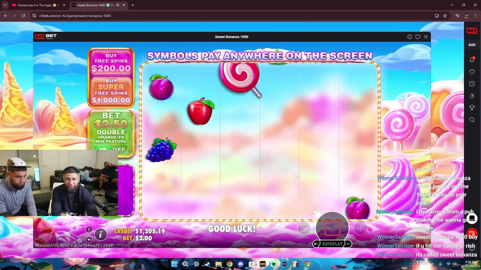This screenshot has height=270, width=481.
Task: Open Counter-Strike icon in taskbar
Action: tap(296, 264)
